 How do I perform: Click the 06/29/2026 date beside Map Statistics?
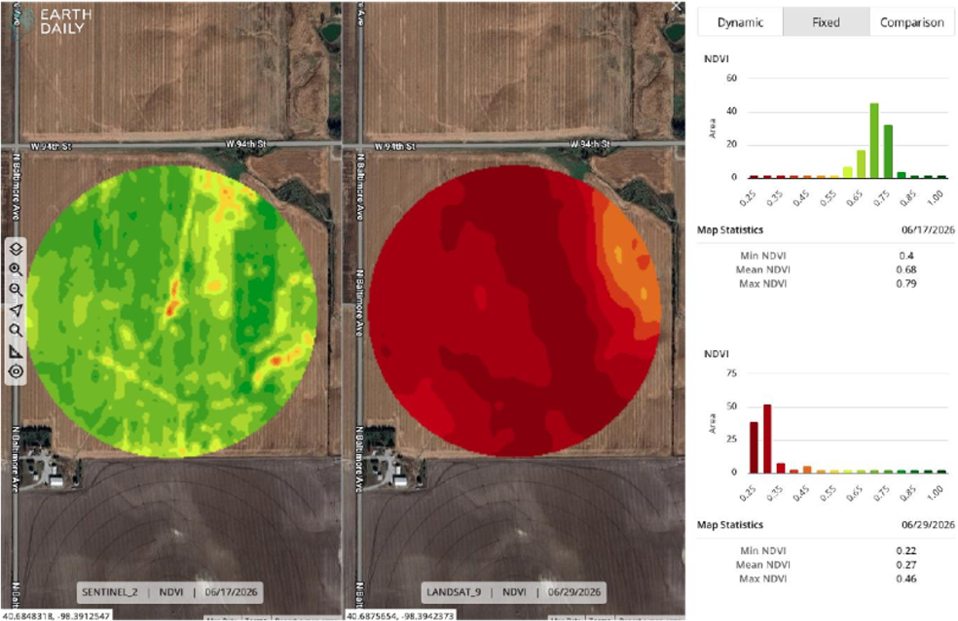(x=928, y=525)
